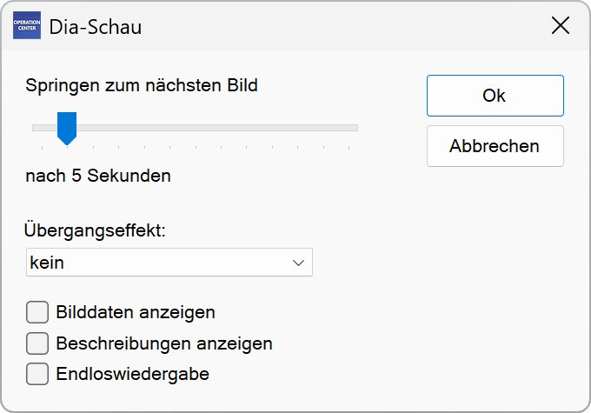Select the 'kein' text in the dropdown
This screenshot has width=591, height=413.
click(47, 262)
